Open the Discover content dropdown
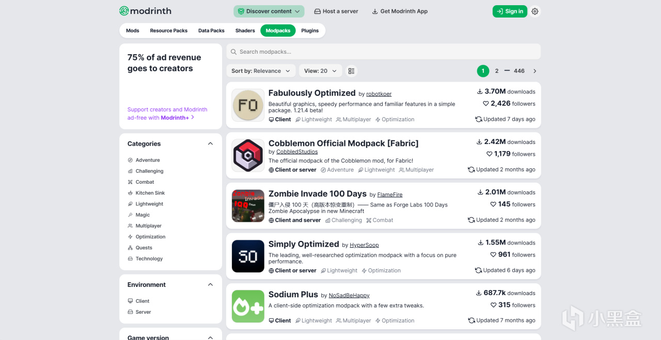Viewport: 661px width, 340px height. 269,11
